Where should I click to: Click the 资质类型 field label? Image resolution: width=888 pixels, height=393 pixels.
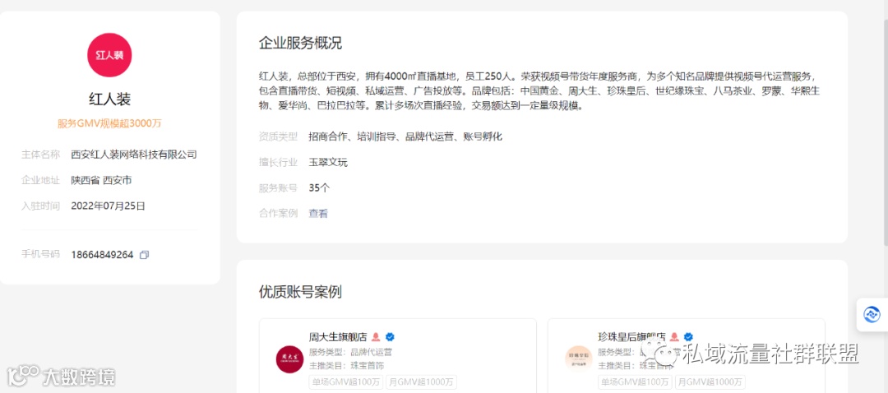(x=278, y=136)
